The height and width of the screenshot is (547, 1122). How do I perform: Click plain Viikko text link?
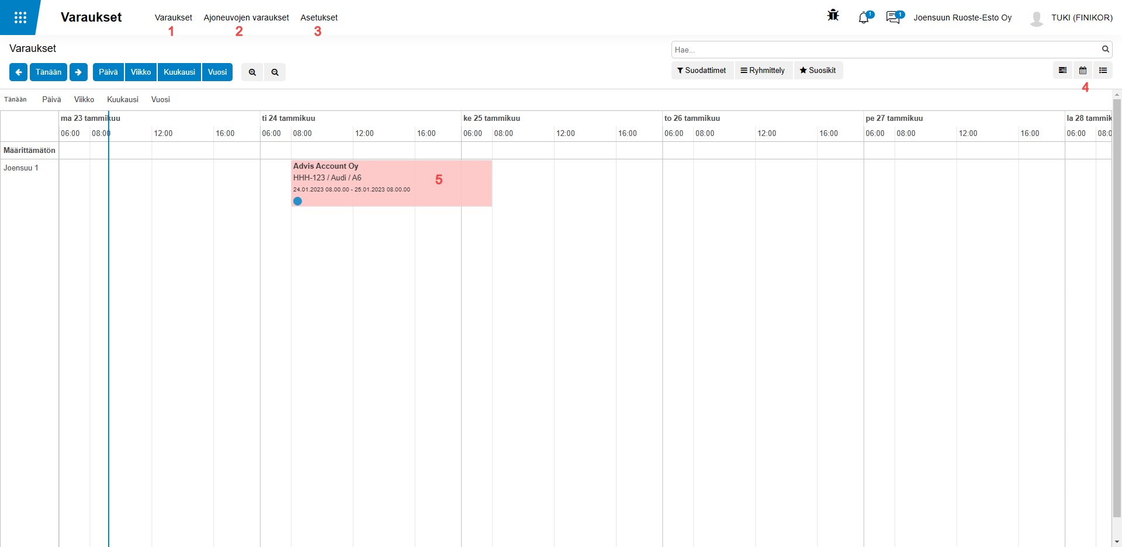[x=84, y=99]
